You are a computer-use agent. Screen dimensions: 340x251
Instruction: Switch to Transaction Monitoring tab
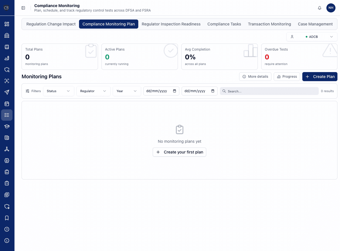point(269,24)
